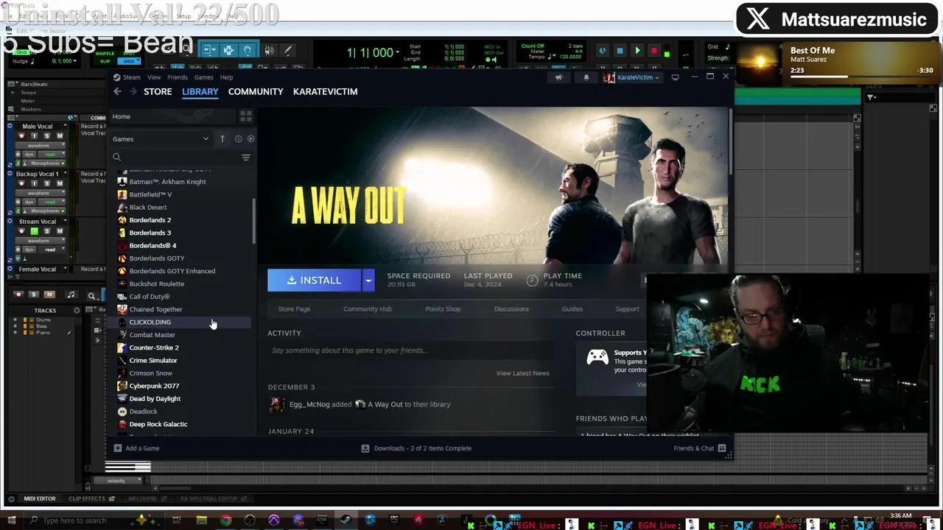The image size is (943, 530).
Task: Toggle Grid edit mode in Pro Tools
Action: pos(128,61)
